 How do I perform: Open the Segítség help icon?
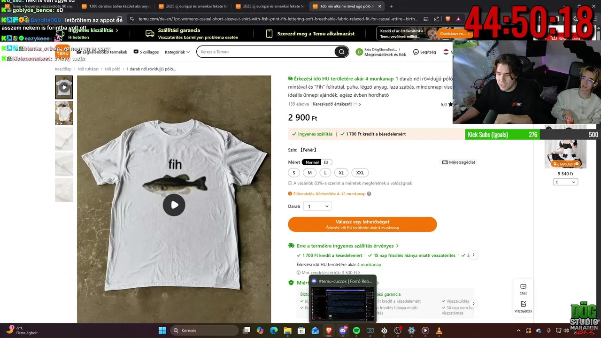[x=424, y=52]
